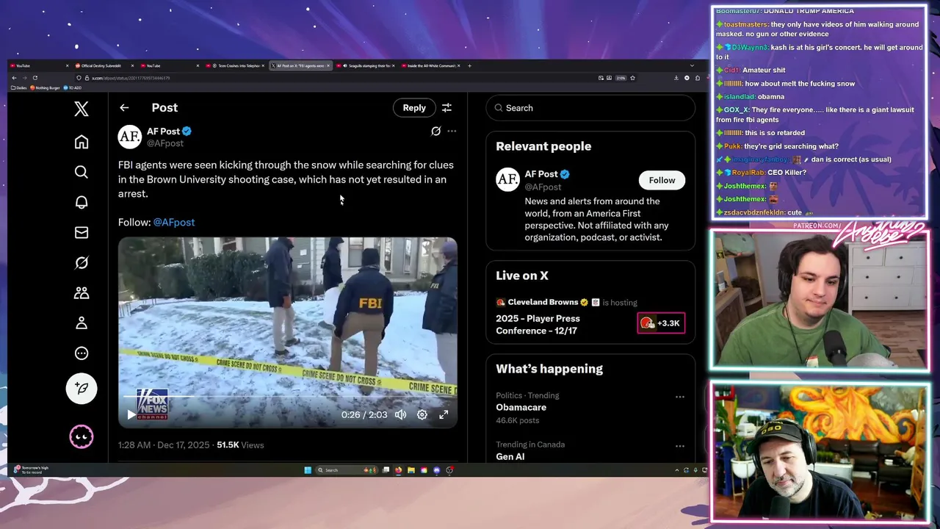The image size is (940, 529).
Task: Click Grok explain icon on post
Action: (435, 131)
